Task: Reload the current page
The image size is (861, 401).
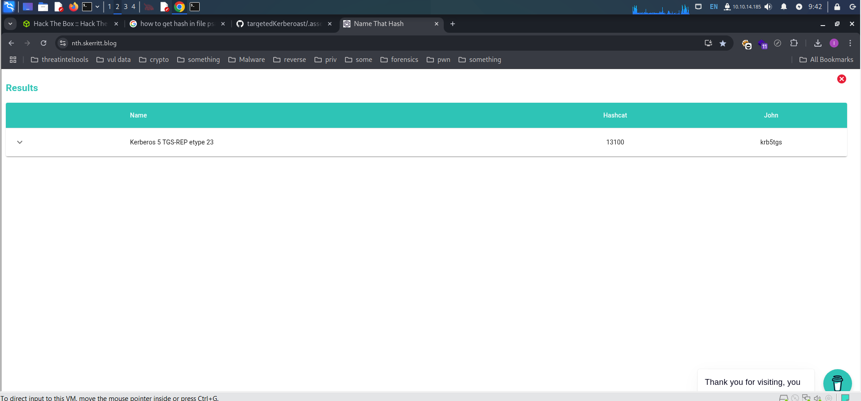Action: click(x=44, y=43)
